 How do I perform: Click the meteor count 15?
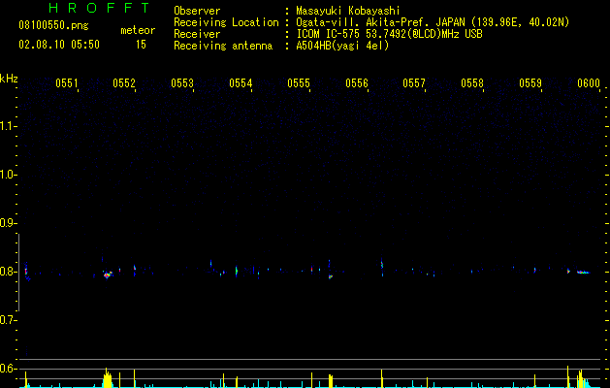[x=141, y=45]
